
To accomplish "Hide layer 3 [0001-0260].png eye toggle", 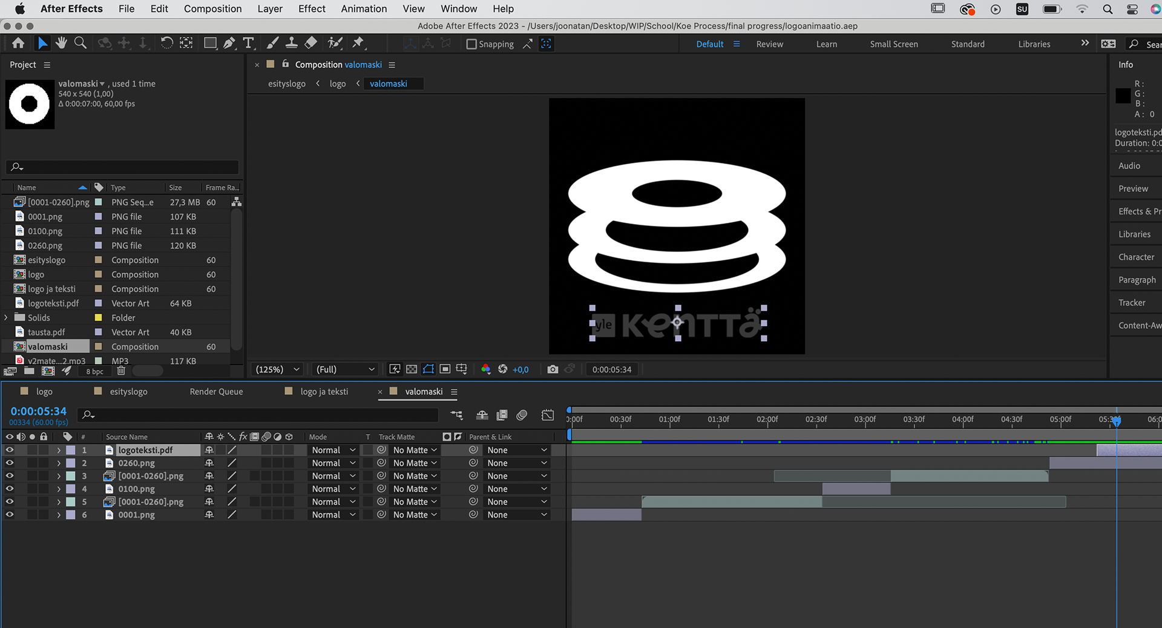I will [10, 476].
